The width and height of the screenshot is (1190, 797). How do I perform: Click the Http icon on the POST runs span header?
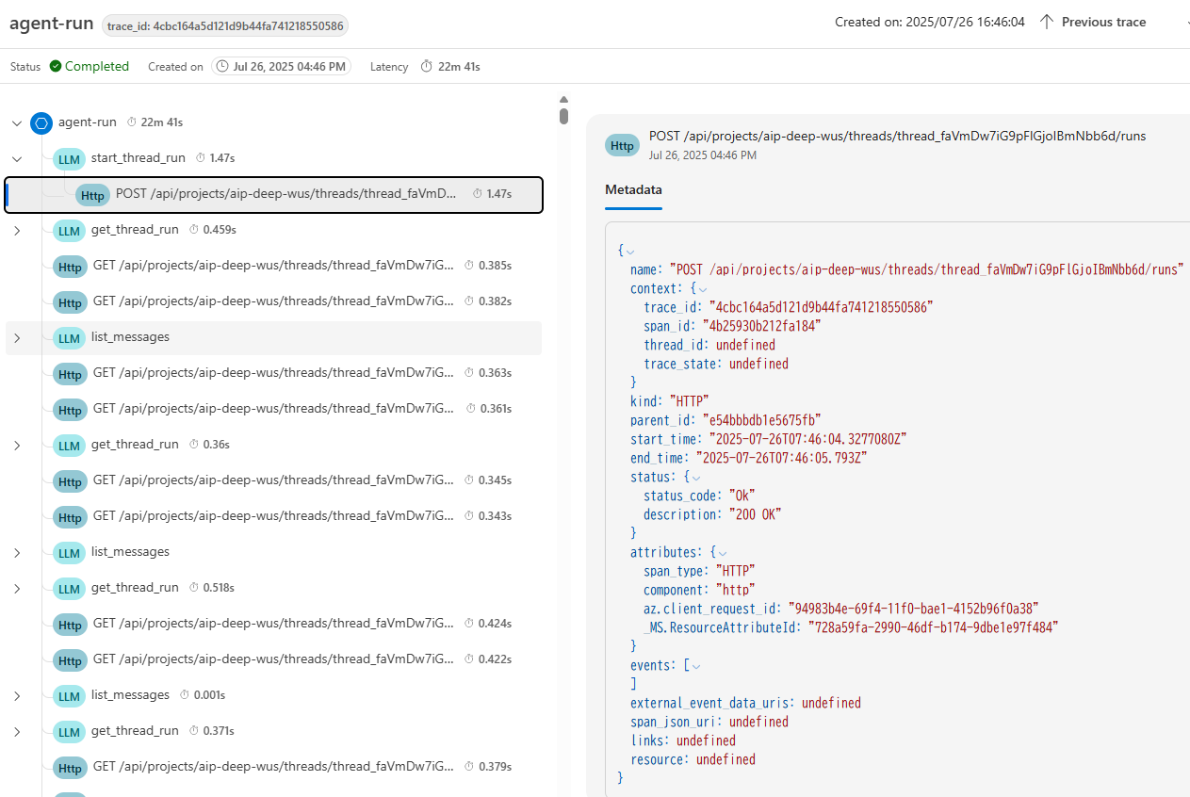click(622, 145)
